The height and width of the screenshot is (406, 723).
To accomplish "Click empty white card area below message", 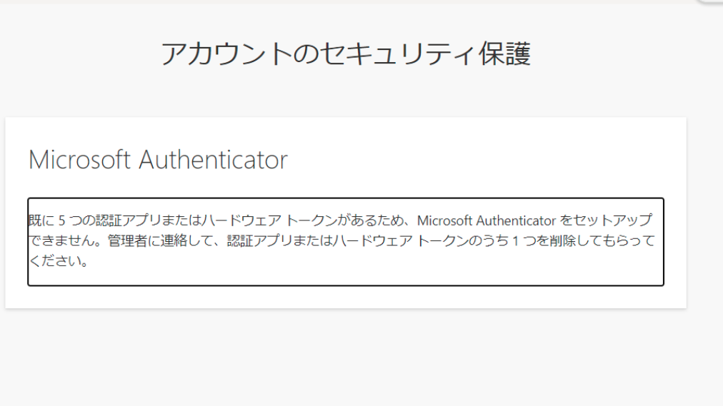I will (346, 297).
